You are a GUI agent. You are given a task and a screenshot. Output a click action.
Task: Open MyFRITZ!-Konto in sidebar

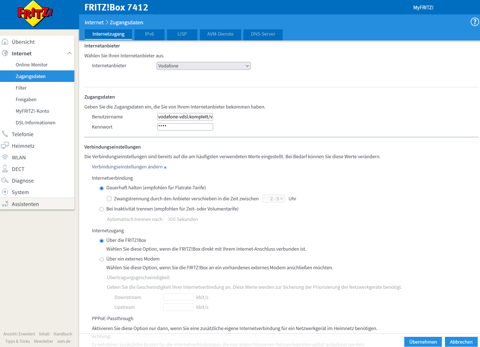click(x=37, y=111)
